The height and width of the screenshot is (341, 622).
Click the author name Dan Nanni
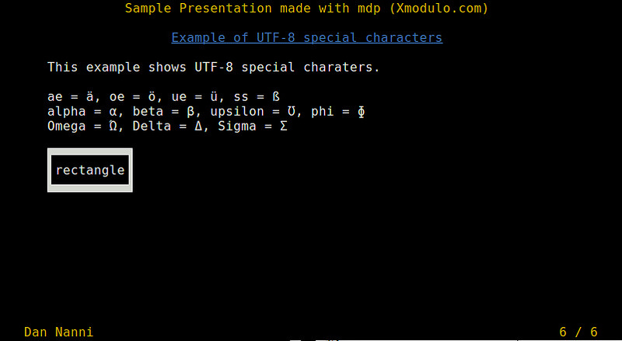pos(59,332)
